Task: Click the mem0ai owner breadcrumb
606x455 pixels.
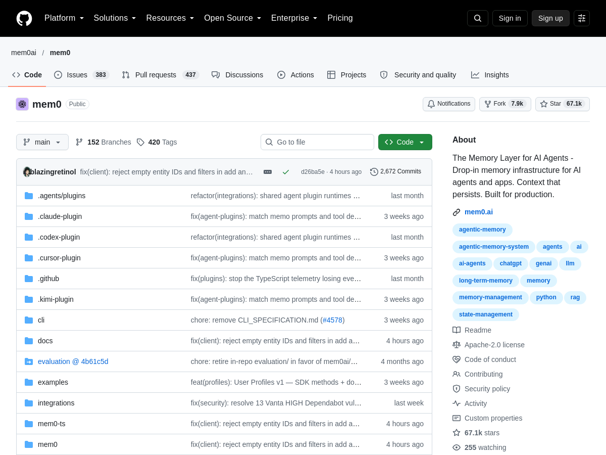Action: tap(24, 53)
